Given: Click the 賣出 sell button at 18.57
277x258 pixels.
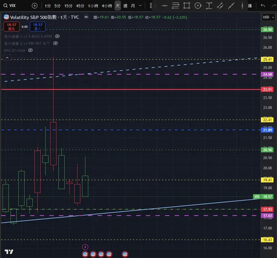Looking at the screenshot, I should pyautogui.click(x=12, y=27).
